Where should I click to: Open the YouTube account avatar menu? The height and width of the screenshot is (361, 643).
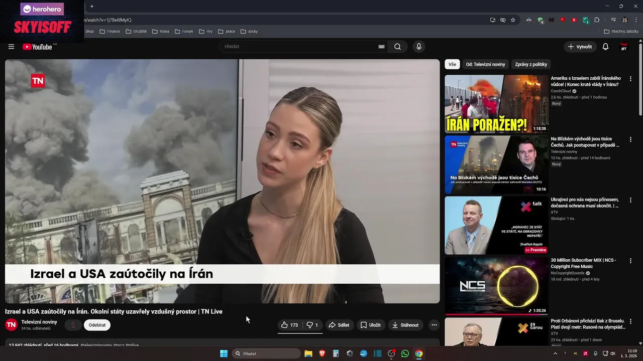[x=624, y=47]
